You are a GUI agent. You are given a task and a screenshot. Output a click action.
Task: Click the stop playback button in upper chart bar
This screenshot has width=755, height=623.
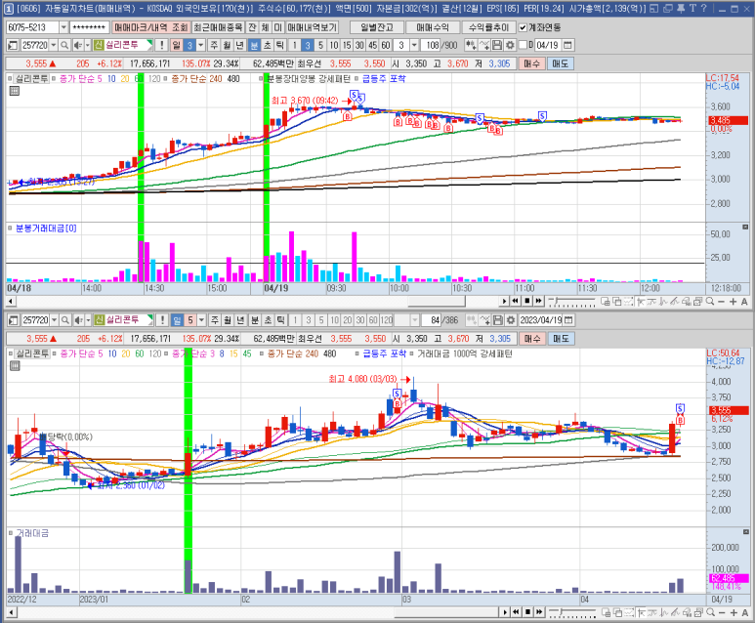point(527,302)
